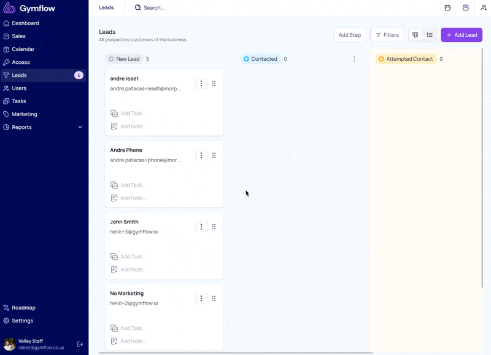Click the Add Lead button
The height and width of the screenshot is (355, 491).
[462, 35]
